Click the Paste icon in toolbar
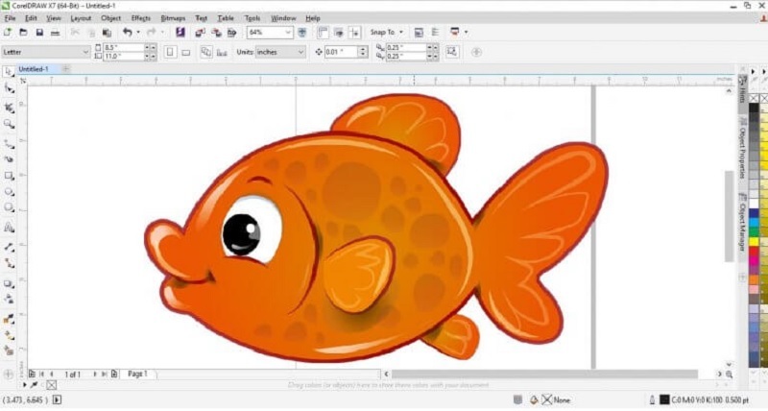 pos(107,33)
